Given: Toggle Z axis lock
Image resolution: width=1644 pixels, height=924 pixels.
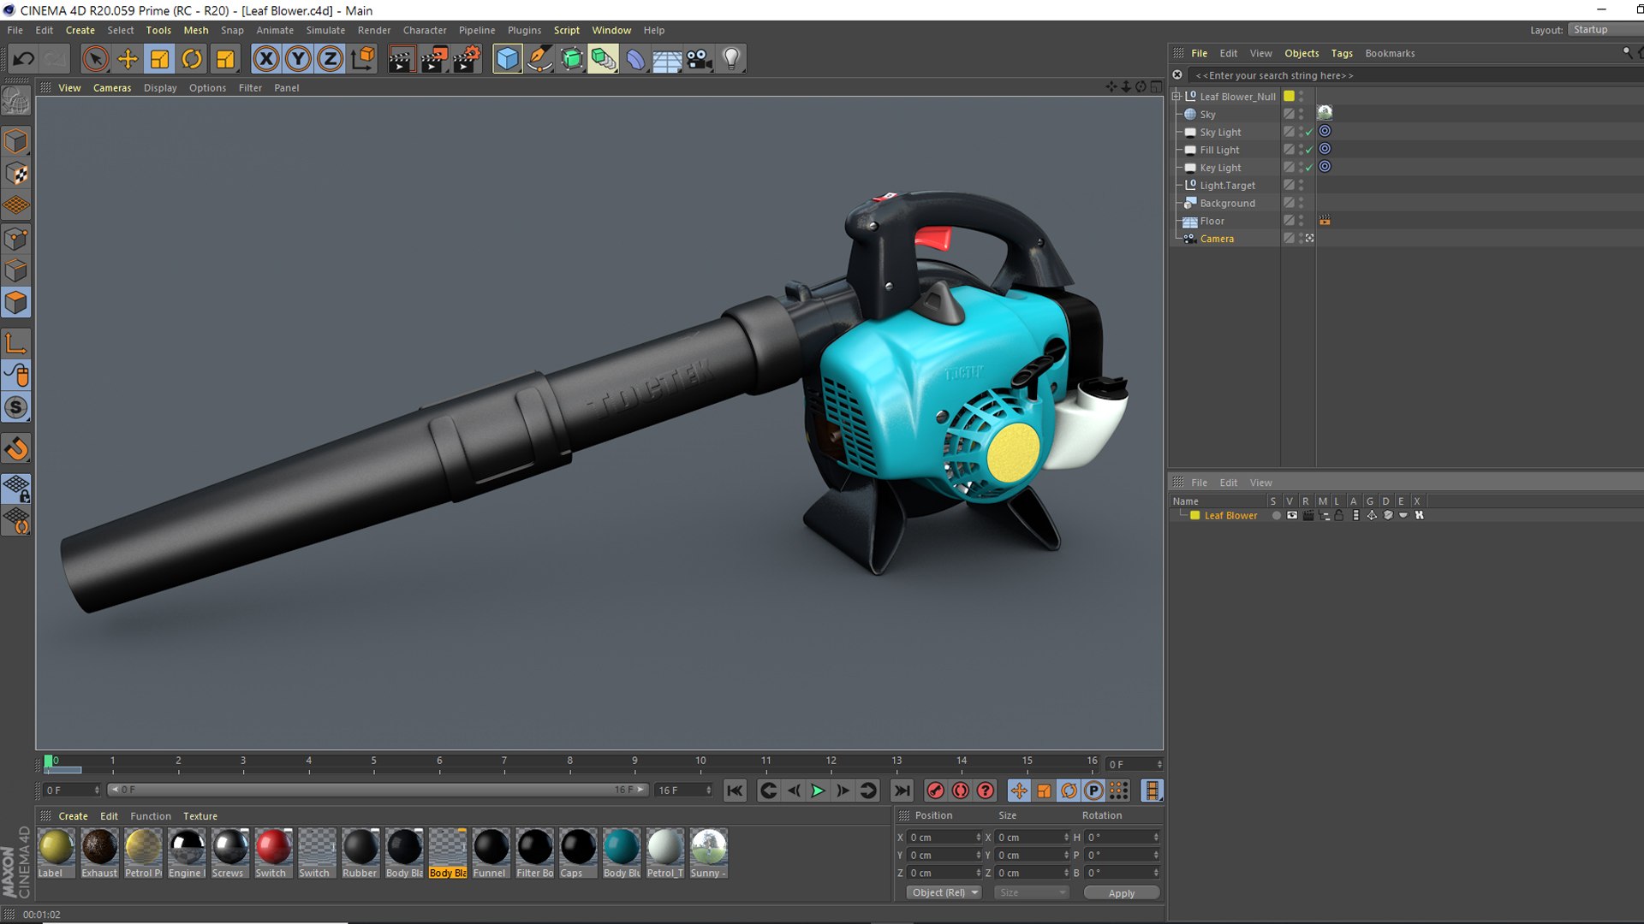Looking at the screenshot, I should pyautogui.click(x=331, y=59).
